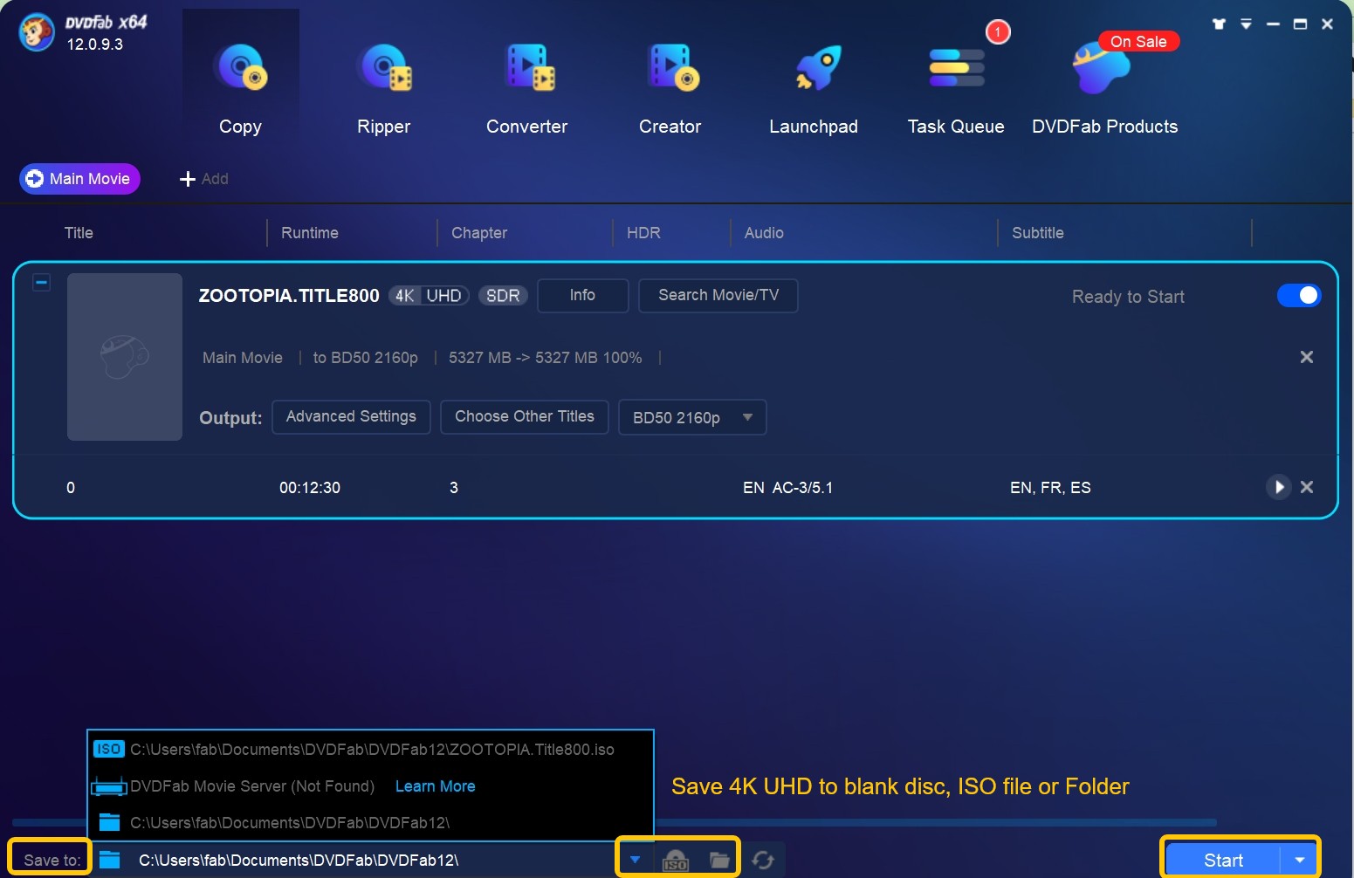Click the 4K UHD badge

click(429, 296)
